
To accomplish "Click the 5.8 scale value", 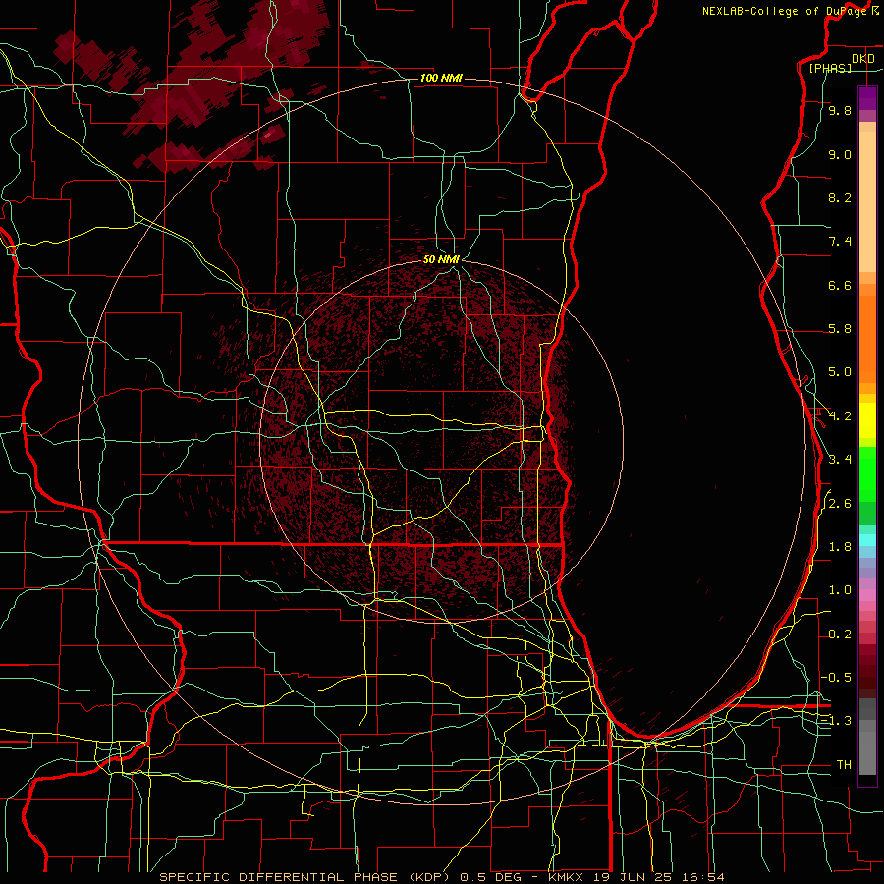I will 840,329.
